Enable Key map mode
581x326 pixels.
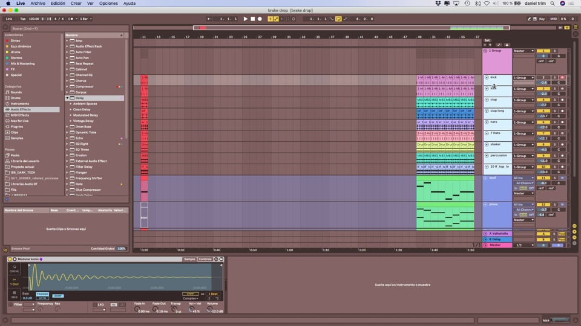(542, 19)
